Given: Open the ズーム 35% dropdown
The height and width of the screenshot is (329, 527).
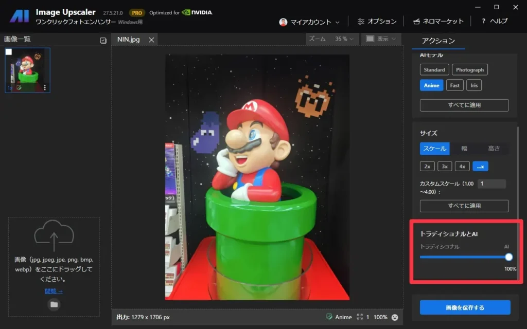Looking at the screenshot, I should (x=332, y=39).
